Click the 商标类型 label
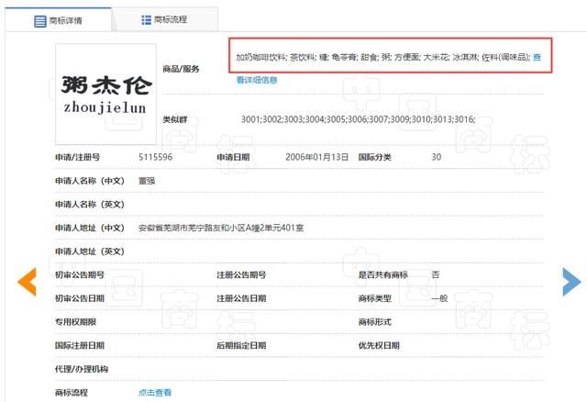This screenshot has width=587, height=402. pos(375,298)
